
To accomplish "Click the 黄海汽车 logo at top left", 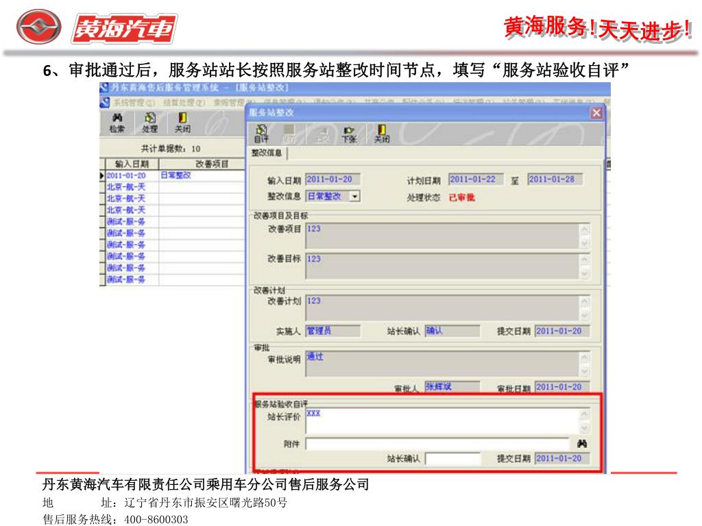I will pos(97,27).
